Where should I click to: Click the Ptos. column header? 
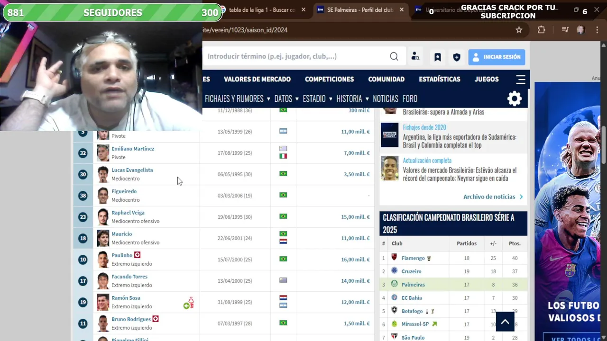pyautogui.click(x=515, y=243)
